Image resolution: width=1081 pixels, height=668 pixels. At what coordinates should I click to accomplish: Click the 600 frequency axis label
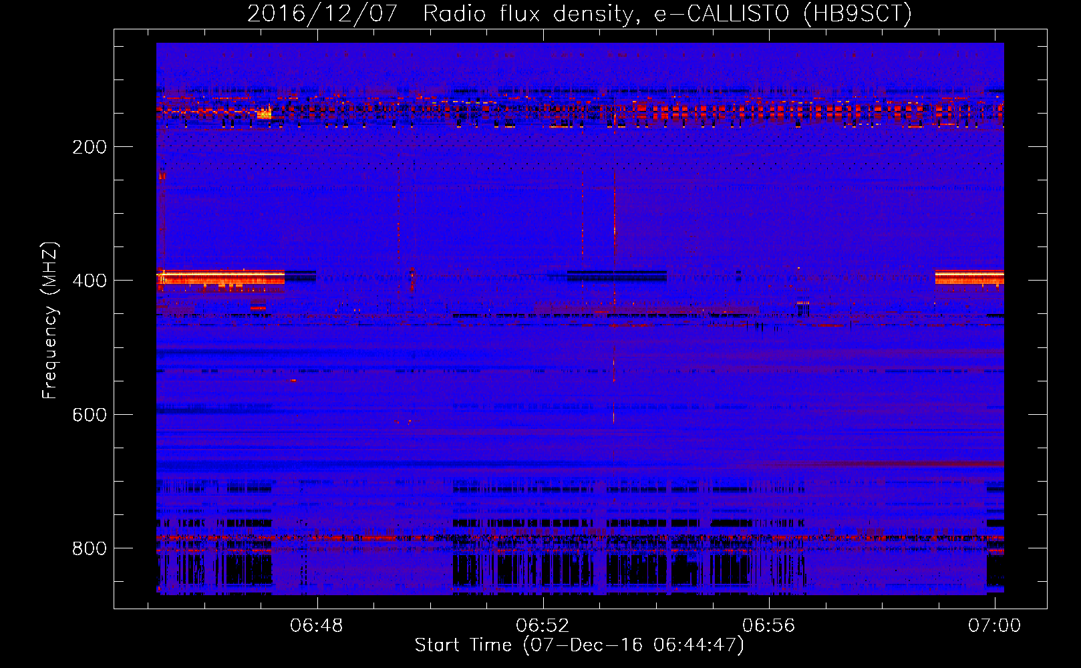(x=90, y=415)
